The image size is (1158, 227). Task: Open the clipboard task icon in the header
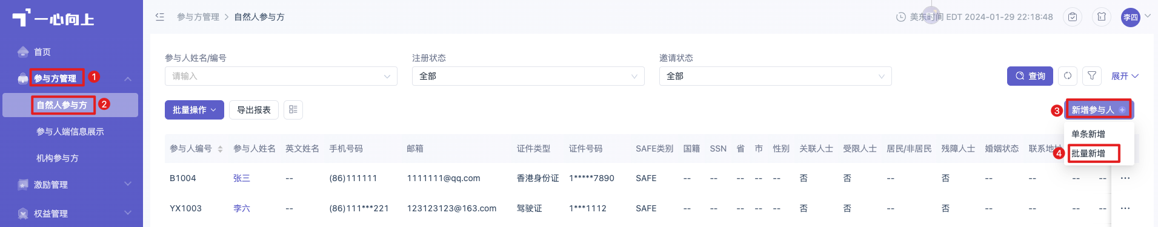(x=1073, y=17)
